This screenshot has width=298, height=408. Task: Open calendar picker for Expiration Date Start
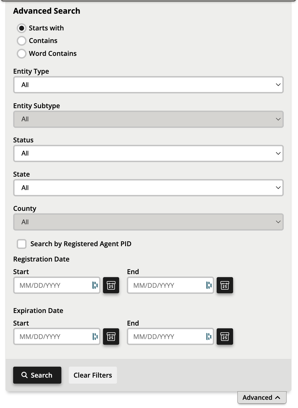tap(111, 337)
